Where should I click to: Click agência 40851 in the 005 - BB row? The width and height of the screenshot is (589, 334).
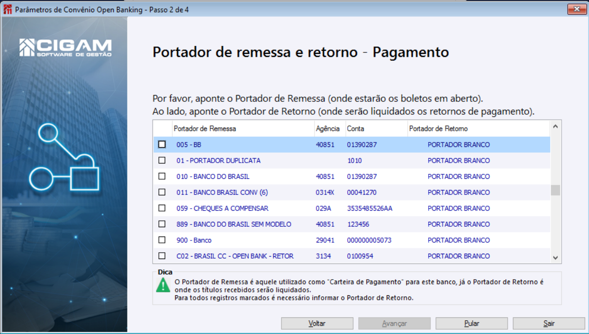[325, 145]
